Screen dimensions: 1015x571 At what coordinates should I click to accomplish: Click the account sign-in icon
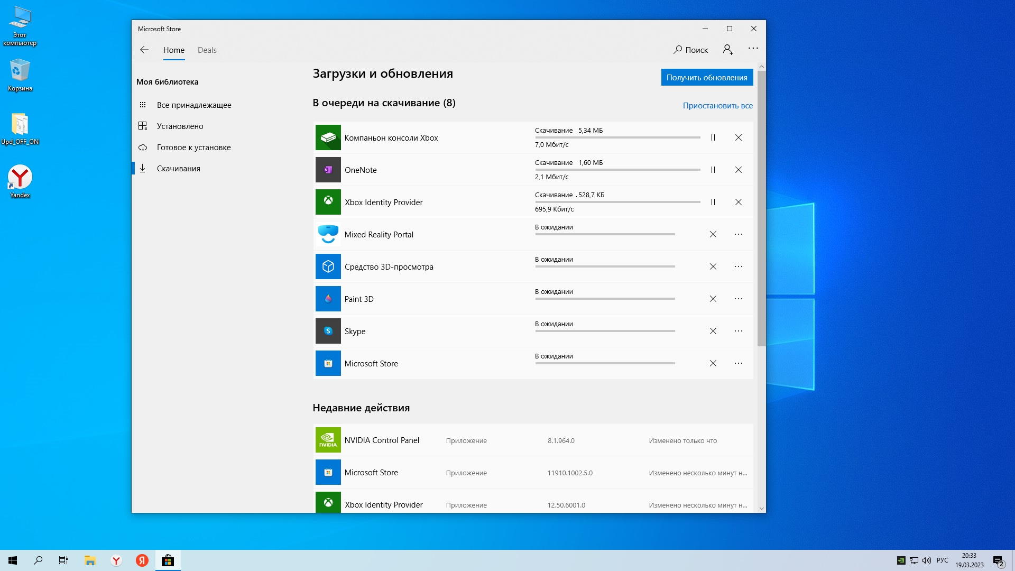point(727,50)
